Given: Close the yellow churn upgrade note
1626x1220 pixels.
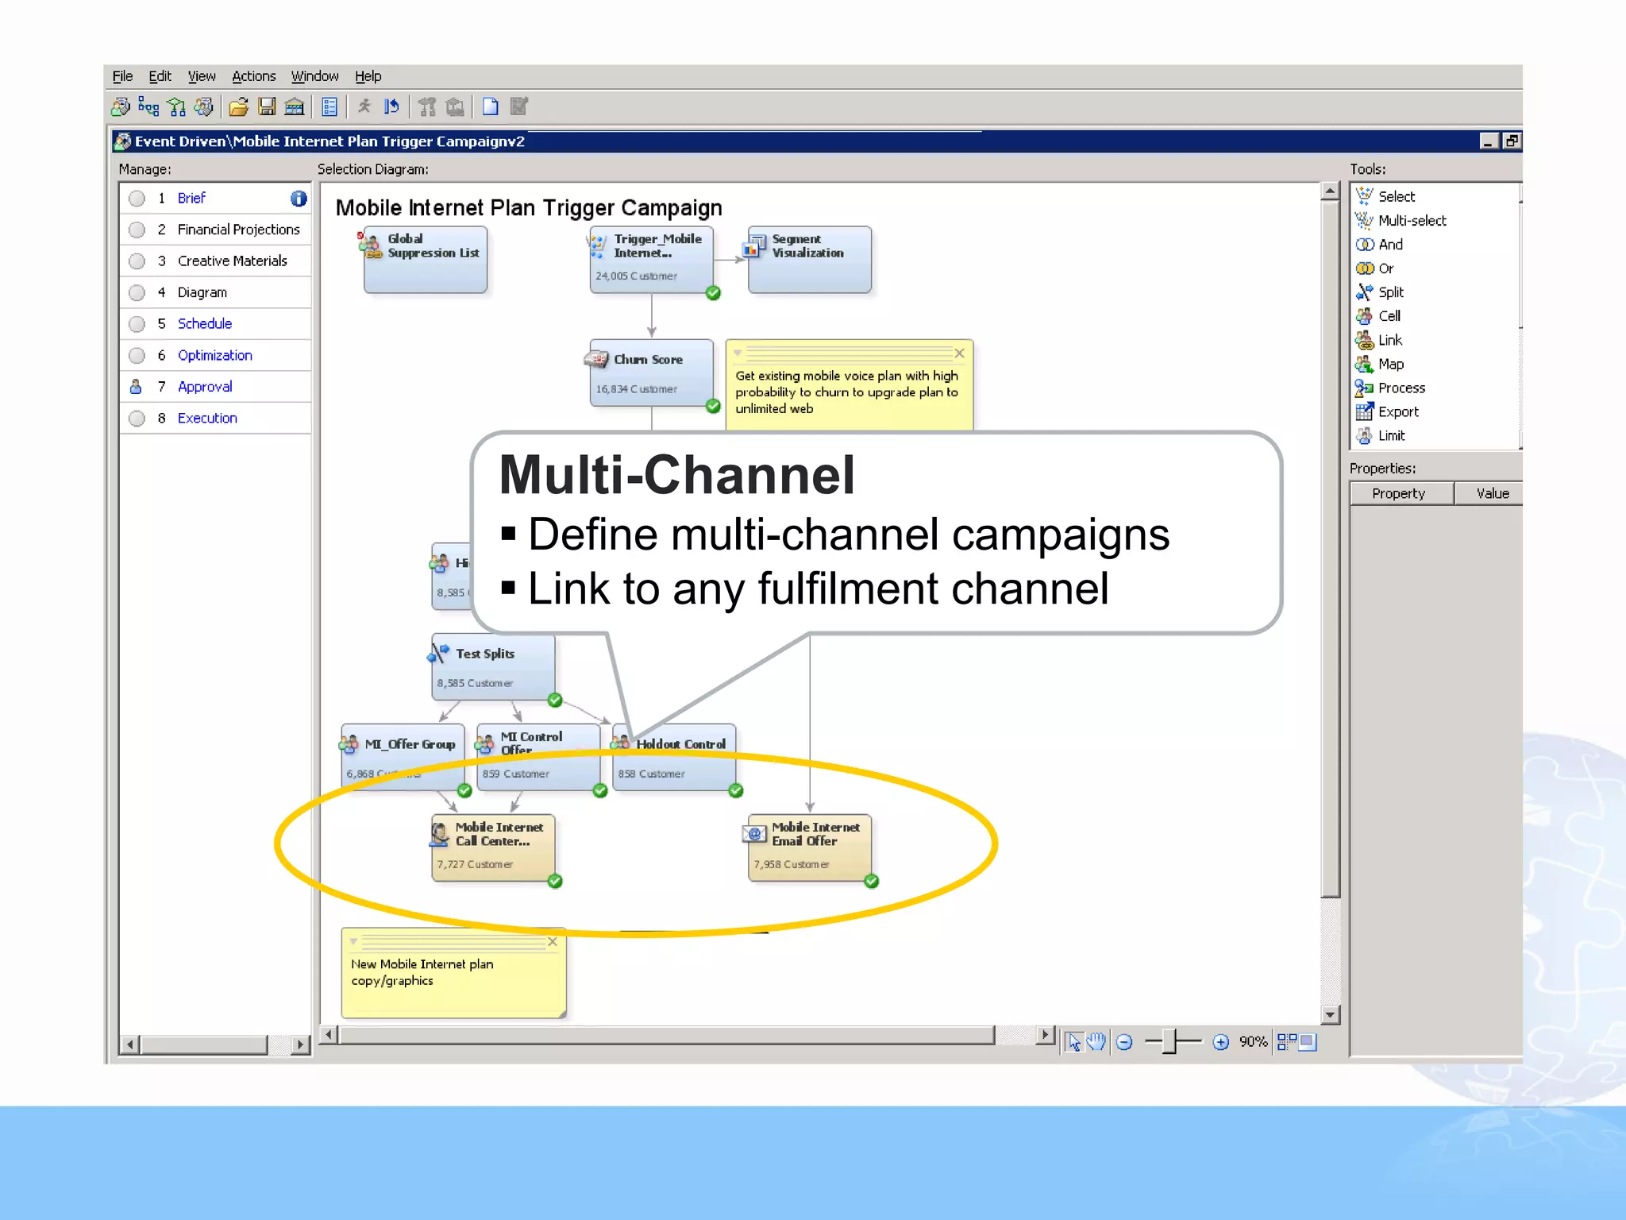Looking at the screenshot, I should click(959, 353).
